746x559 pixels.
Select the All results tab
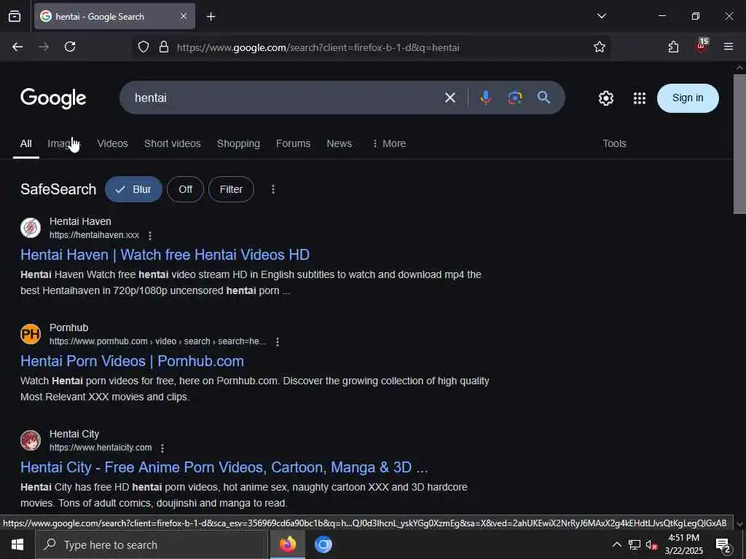coord(25,143)
